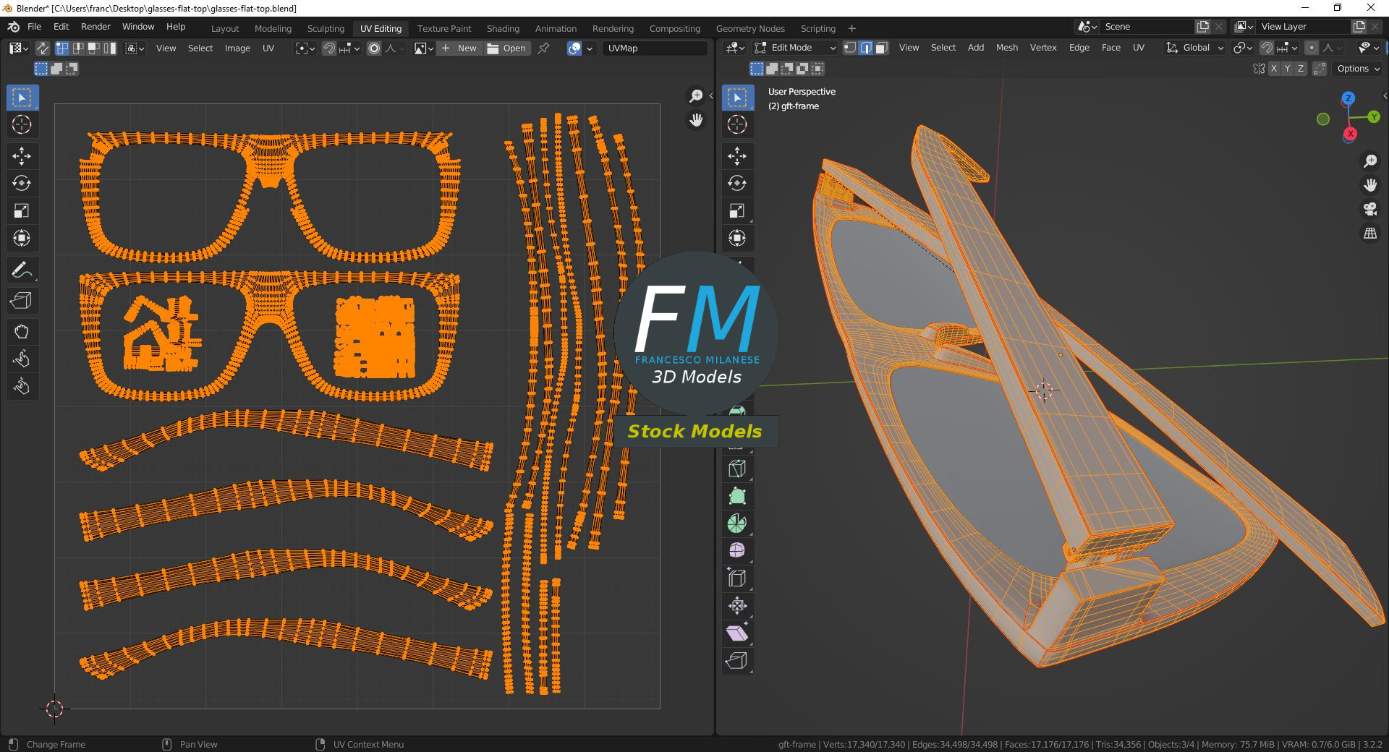Click the New image button

[459, 48]
